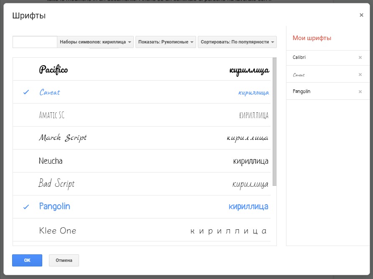Select Pangolin in Мои шрифты list
This screenshot has height=279, width=373.
click(x=301, y=91)
